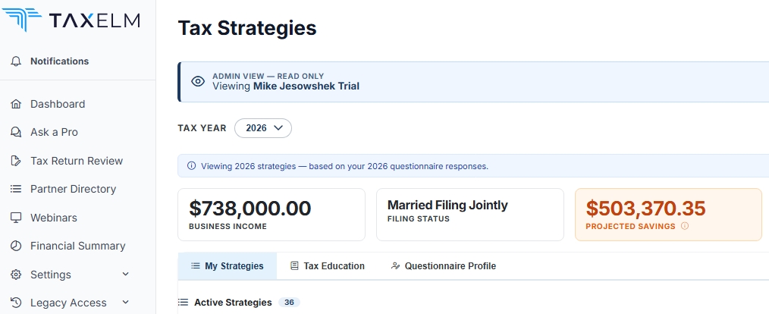Click the Active Strategies heading

pos(233,302)
